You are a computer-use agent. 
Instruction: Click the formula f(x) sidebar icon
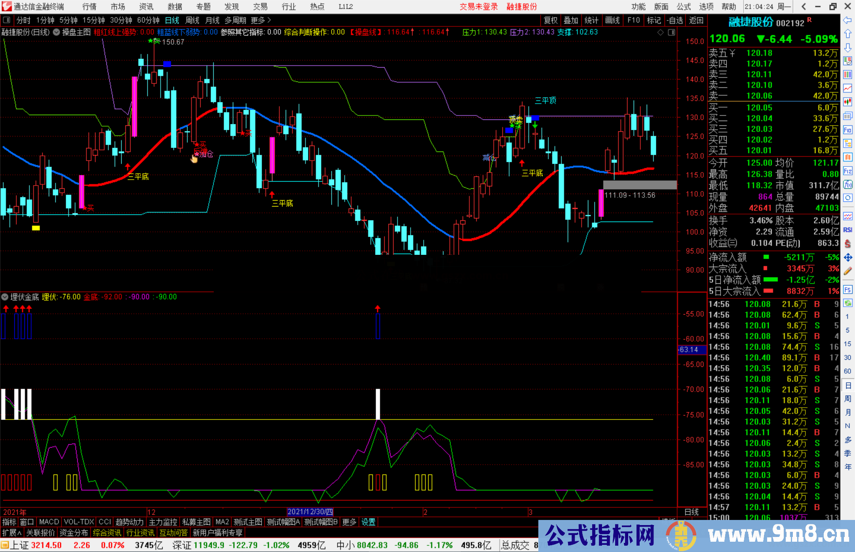847,184
